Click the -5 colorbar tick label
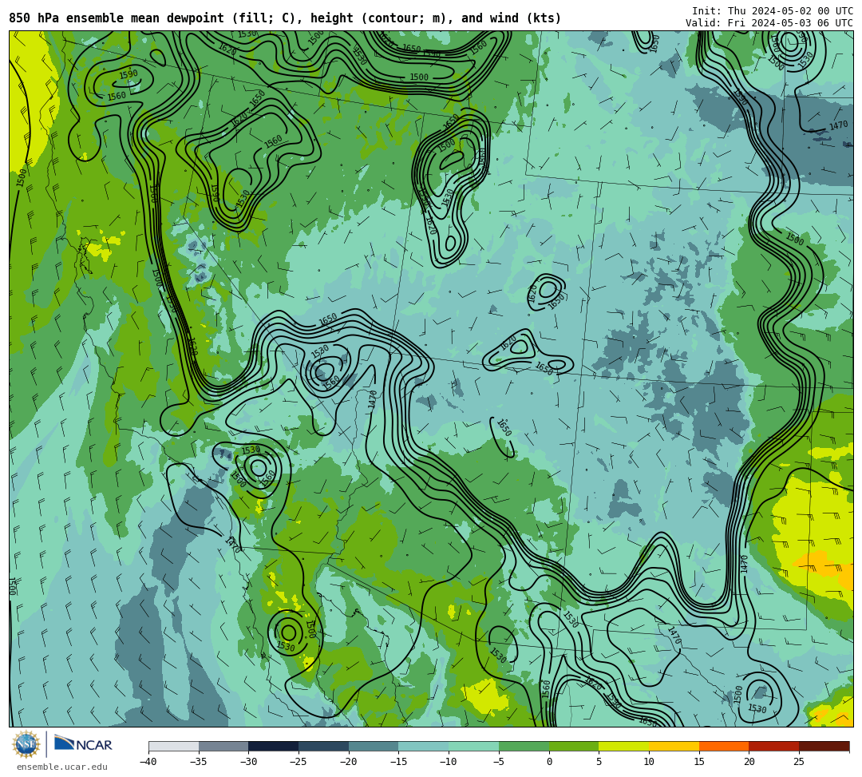The width and height of the screenshot is (862, 777). (x=499, y=762)
